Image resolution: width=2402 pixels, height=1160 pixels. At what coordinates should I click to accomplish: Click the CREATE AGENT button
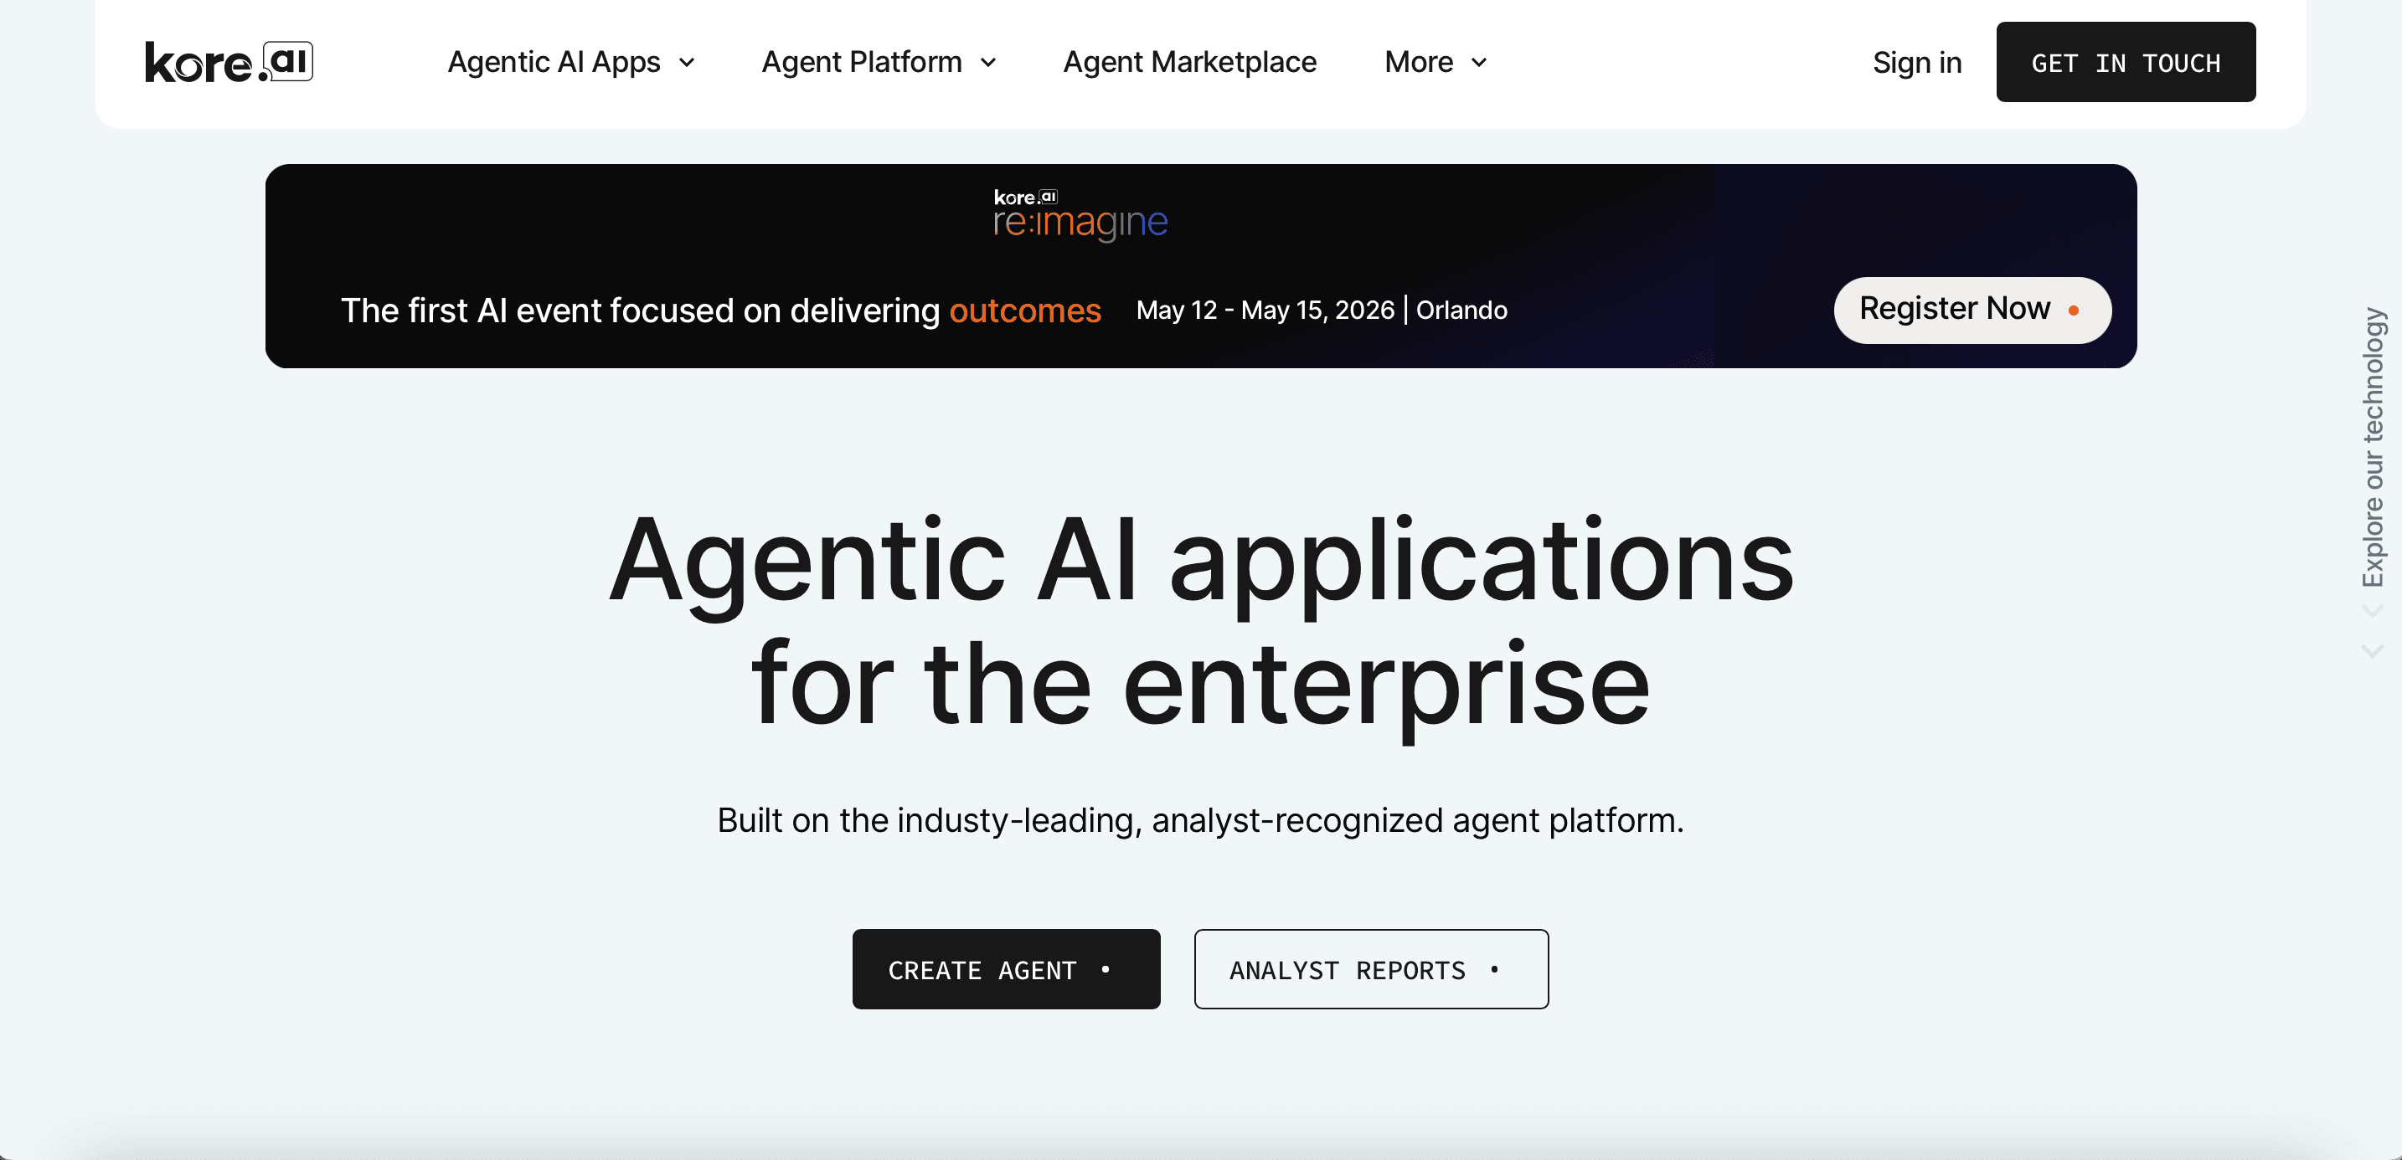click(1006, 969)
